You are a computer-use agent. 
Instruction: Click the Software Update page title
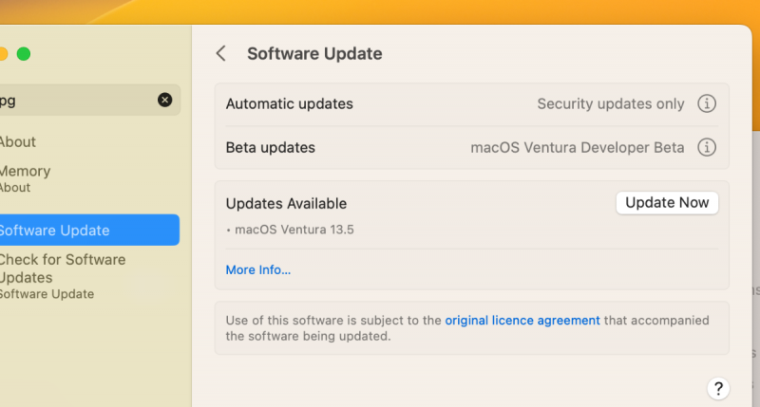pyautogui.click(x=314, y=54)
